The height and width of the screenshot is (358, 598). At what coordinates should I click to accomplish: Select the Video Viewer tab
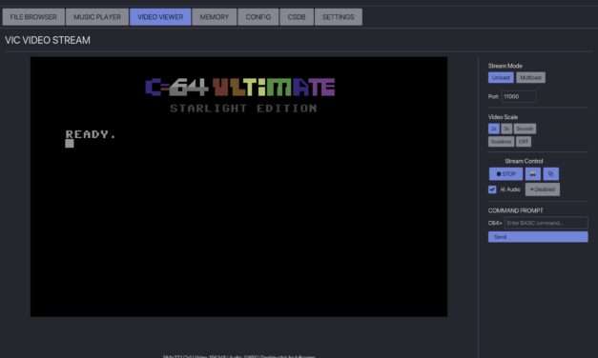(160, 17)
